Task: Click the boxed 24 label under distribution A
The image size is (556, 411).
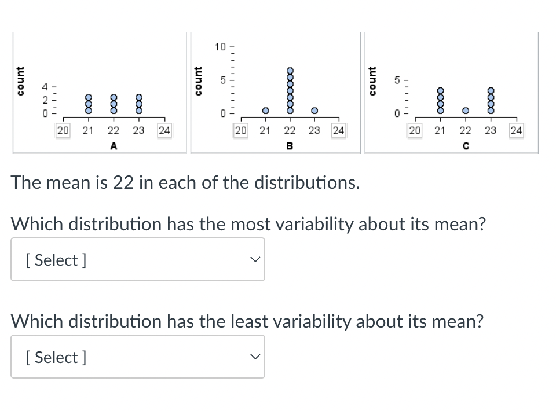Action: tap(164, 130)
